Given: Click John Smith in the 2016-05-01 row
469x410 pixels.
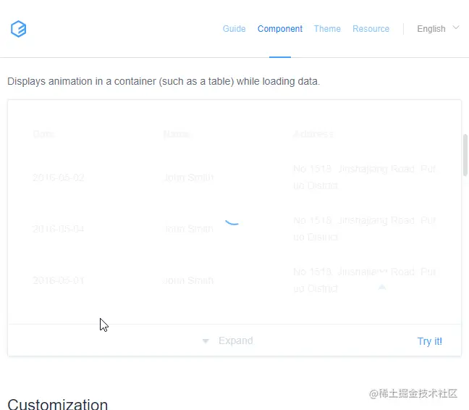Looking at the screenshot, I should (x=188, y=280).
